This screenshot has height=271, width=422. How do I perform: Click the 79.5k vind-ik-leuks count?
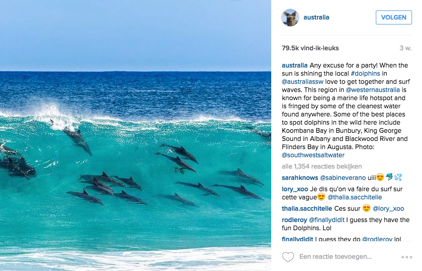310,48
